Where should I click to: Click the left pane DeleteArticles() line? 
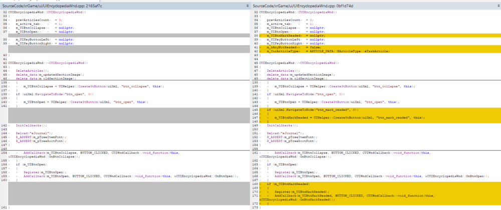33,70
